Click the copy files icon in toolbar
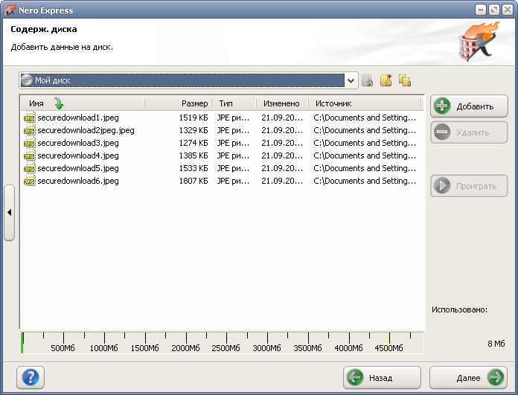Screen dimensions: 518x395 point(405,80)
